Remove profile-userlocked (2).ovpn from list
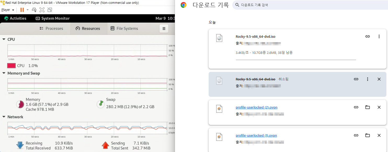 pyautogui.click(x=379, y=107)
